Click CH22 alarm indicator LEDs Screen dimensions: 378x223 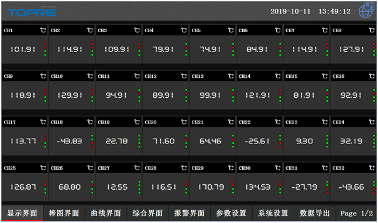point(280,141)
